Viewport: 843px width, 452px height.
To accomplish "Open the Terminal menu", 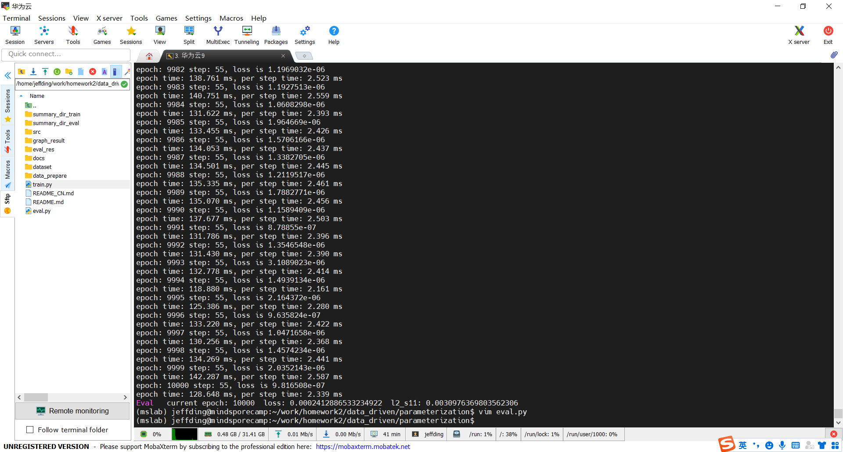I will (x=16, y=18).
